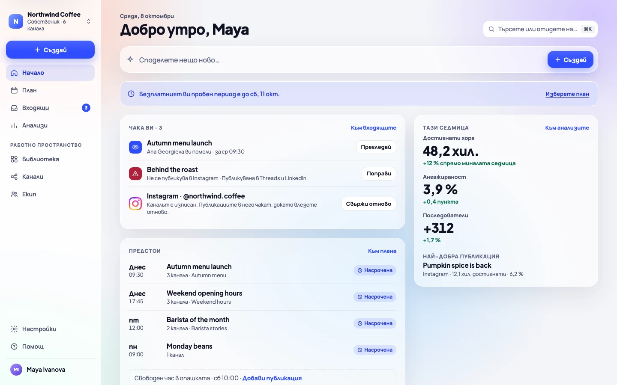Screen dimensions: 617x385
Task: Follow the Изберете план link
Action: click(x=567, y=94)
